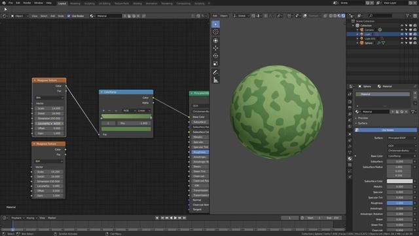Disable the Sphere in renders camera icon
This screenshot has width=419, height=236.
point(415,43)
